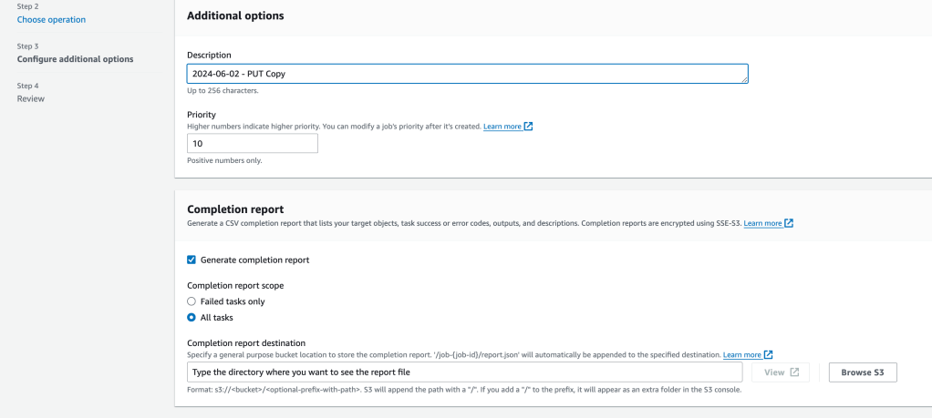Grab the Description box resize handle

(744, 80)
